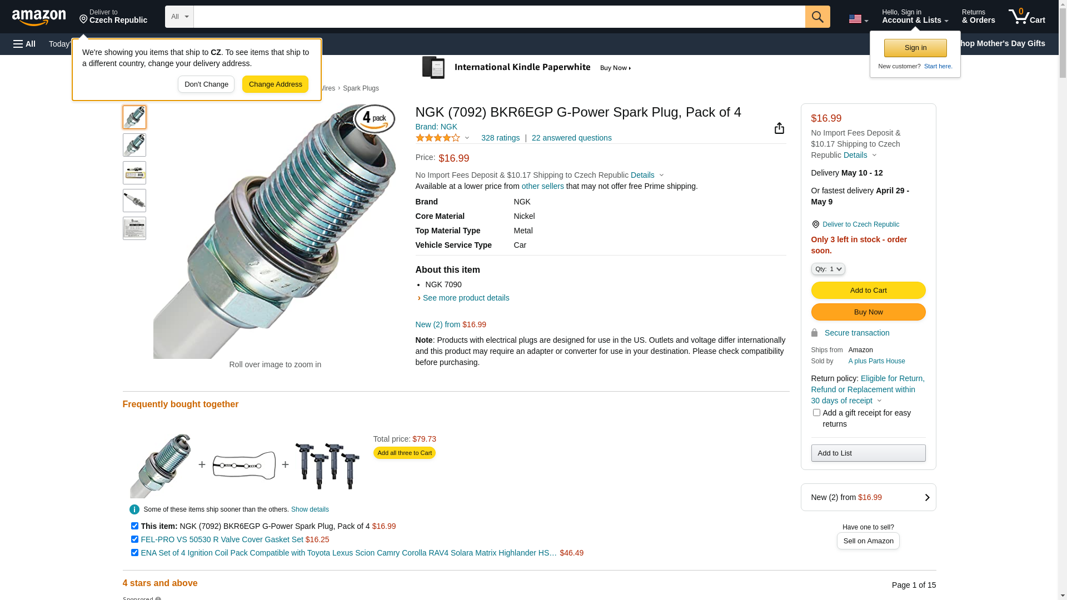This screenshot has width=1067, height=600.
Task: Click the search magnifier button
Action: [817, 17]
